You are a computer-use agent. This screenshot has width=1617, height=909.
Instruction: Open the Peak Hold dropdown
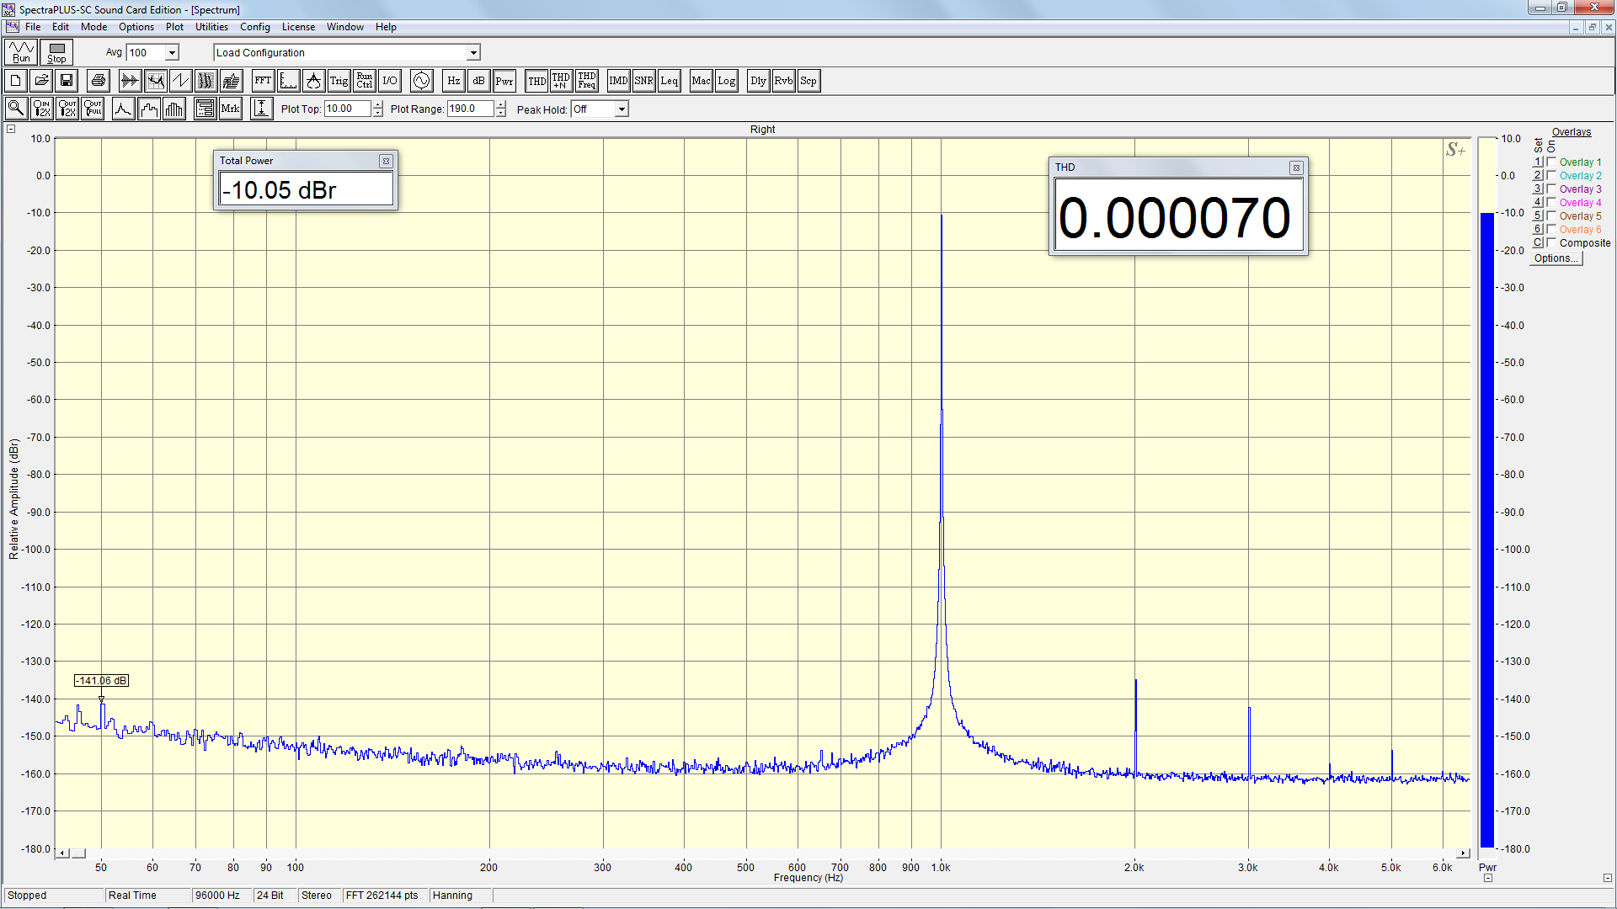622,109
